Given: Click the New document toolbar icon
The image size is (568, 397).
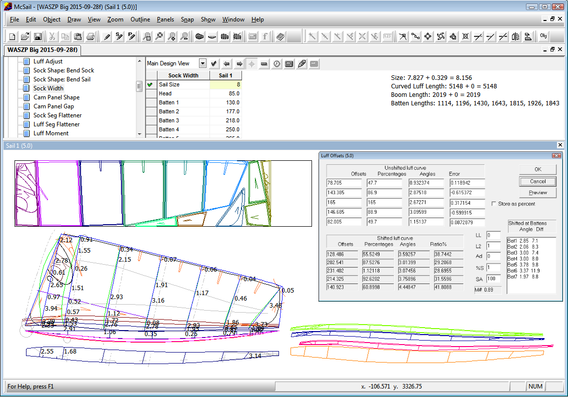Looking at the screenshot, I should pos(12,36).
